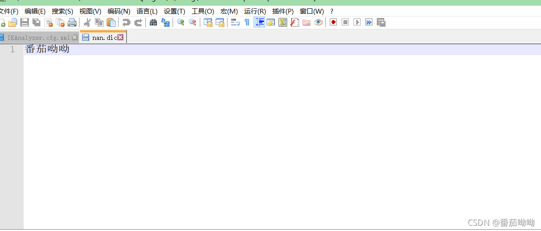Open the 语言(L) menu
The width and height of the screenshot is (541, 231).
click(147, 11)
